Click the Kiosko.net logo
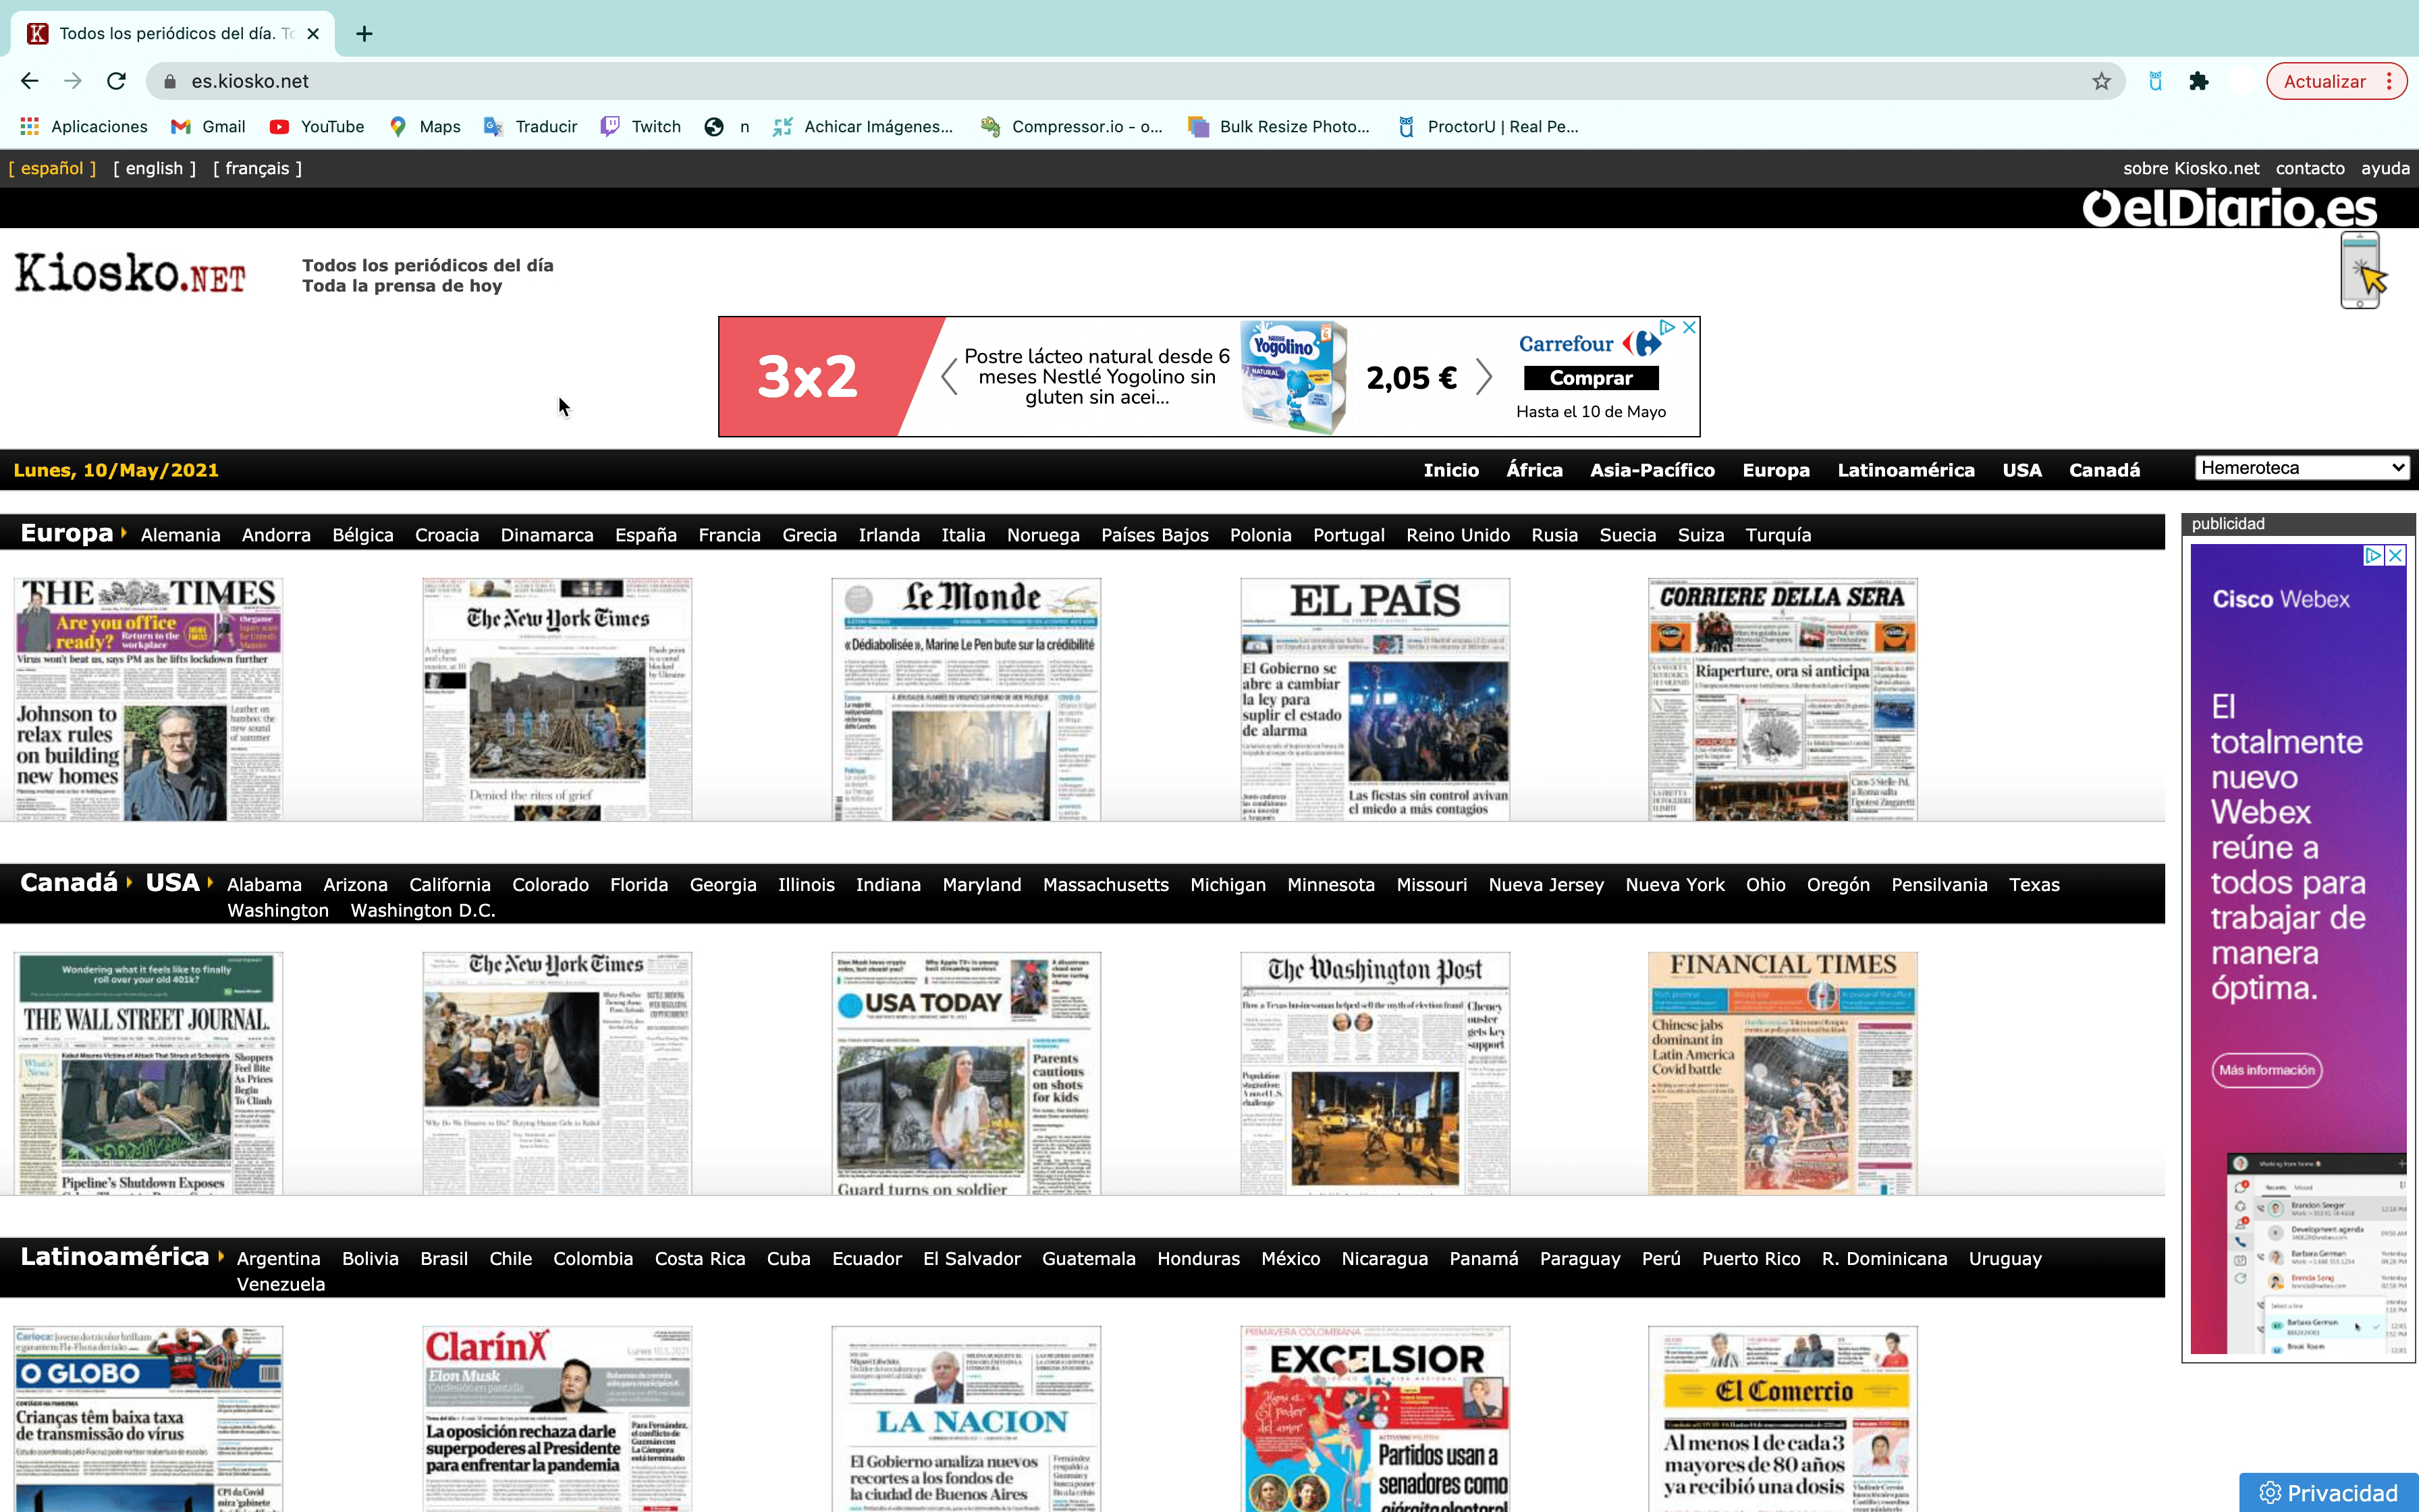Viewport: 2419px width, 1512px height. point(130,273)
